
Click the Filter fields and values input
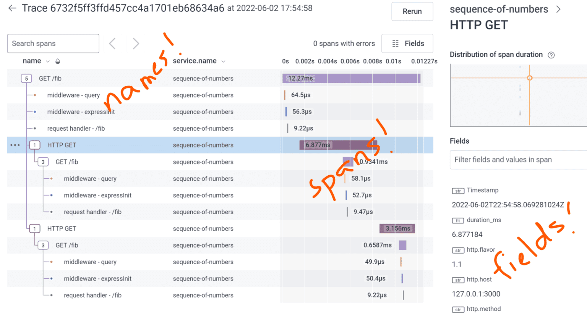coord(518,160)
